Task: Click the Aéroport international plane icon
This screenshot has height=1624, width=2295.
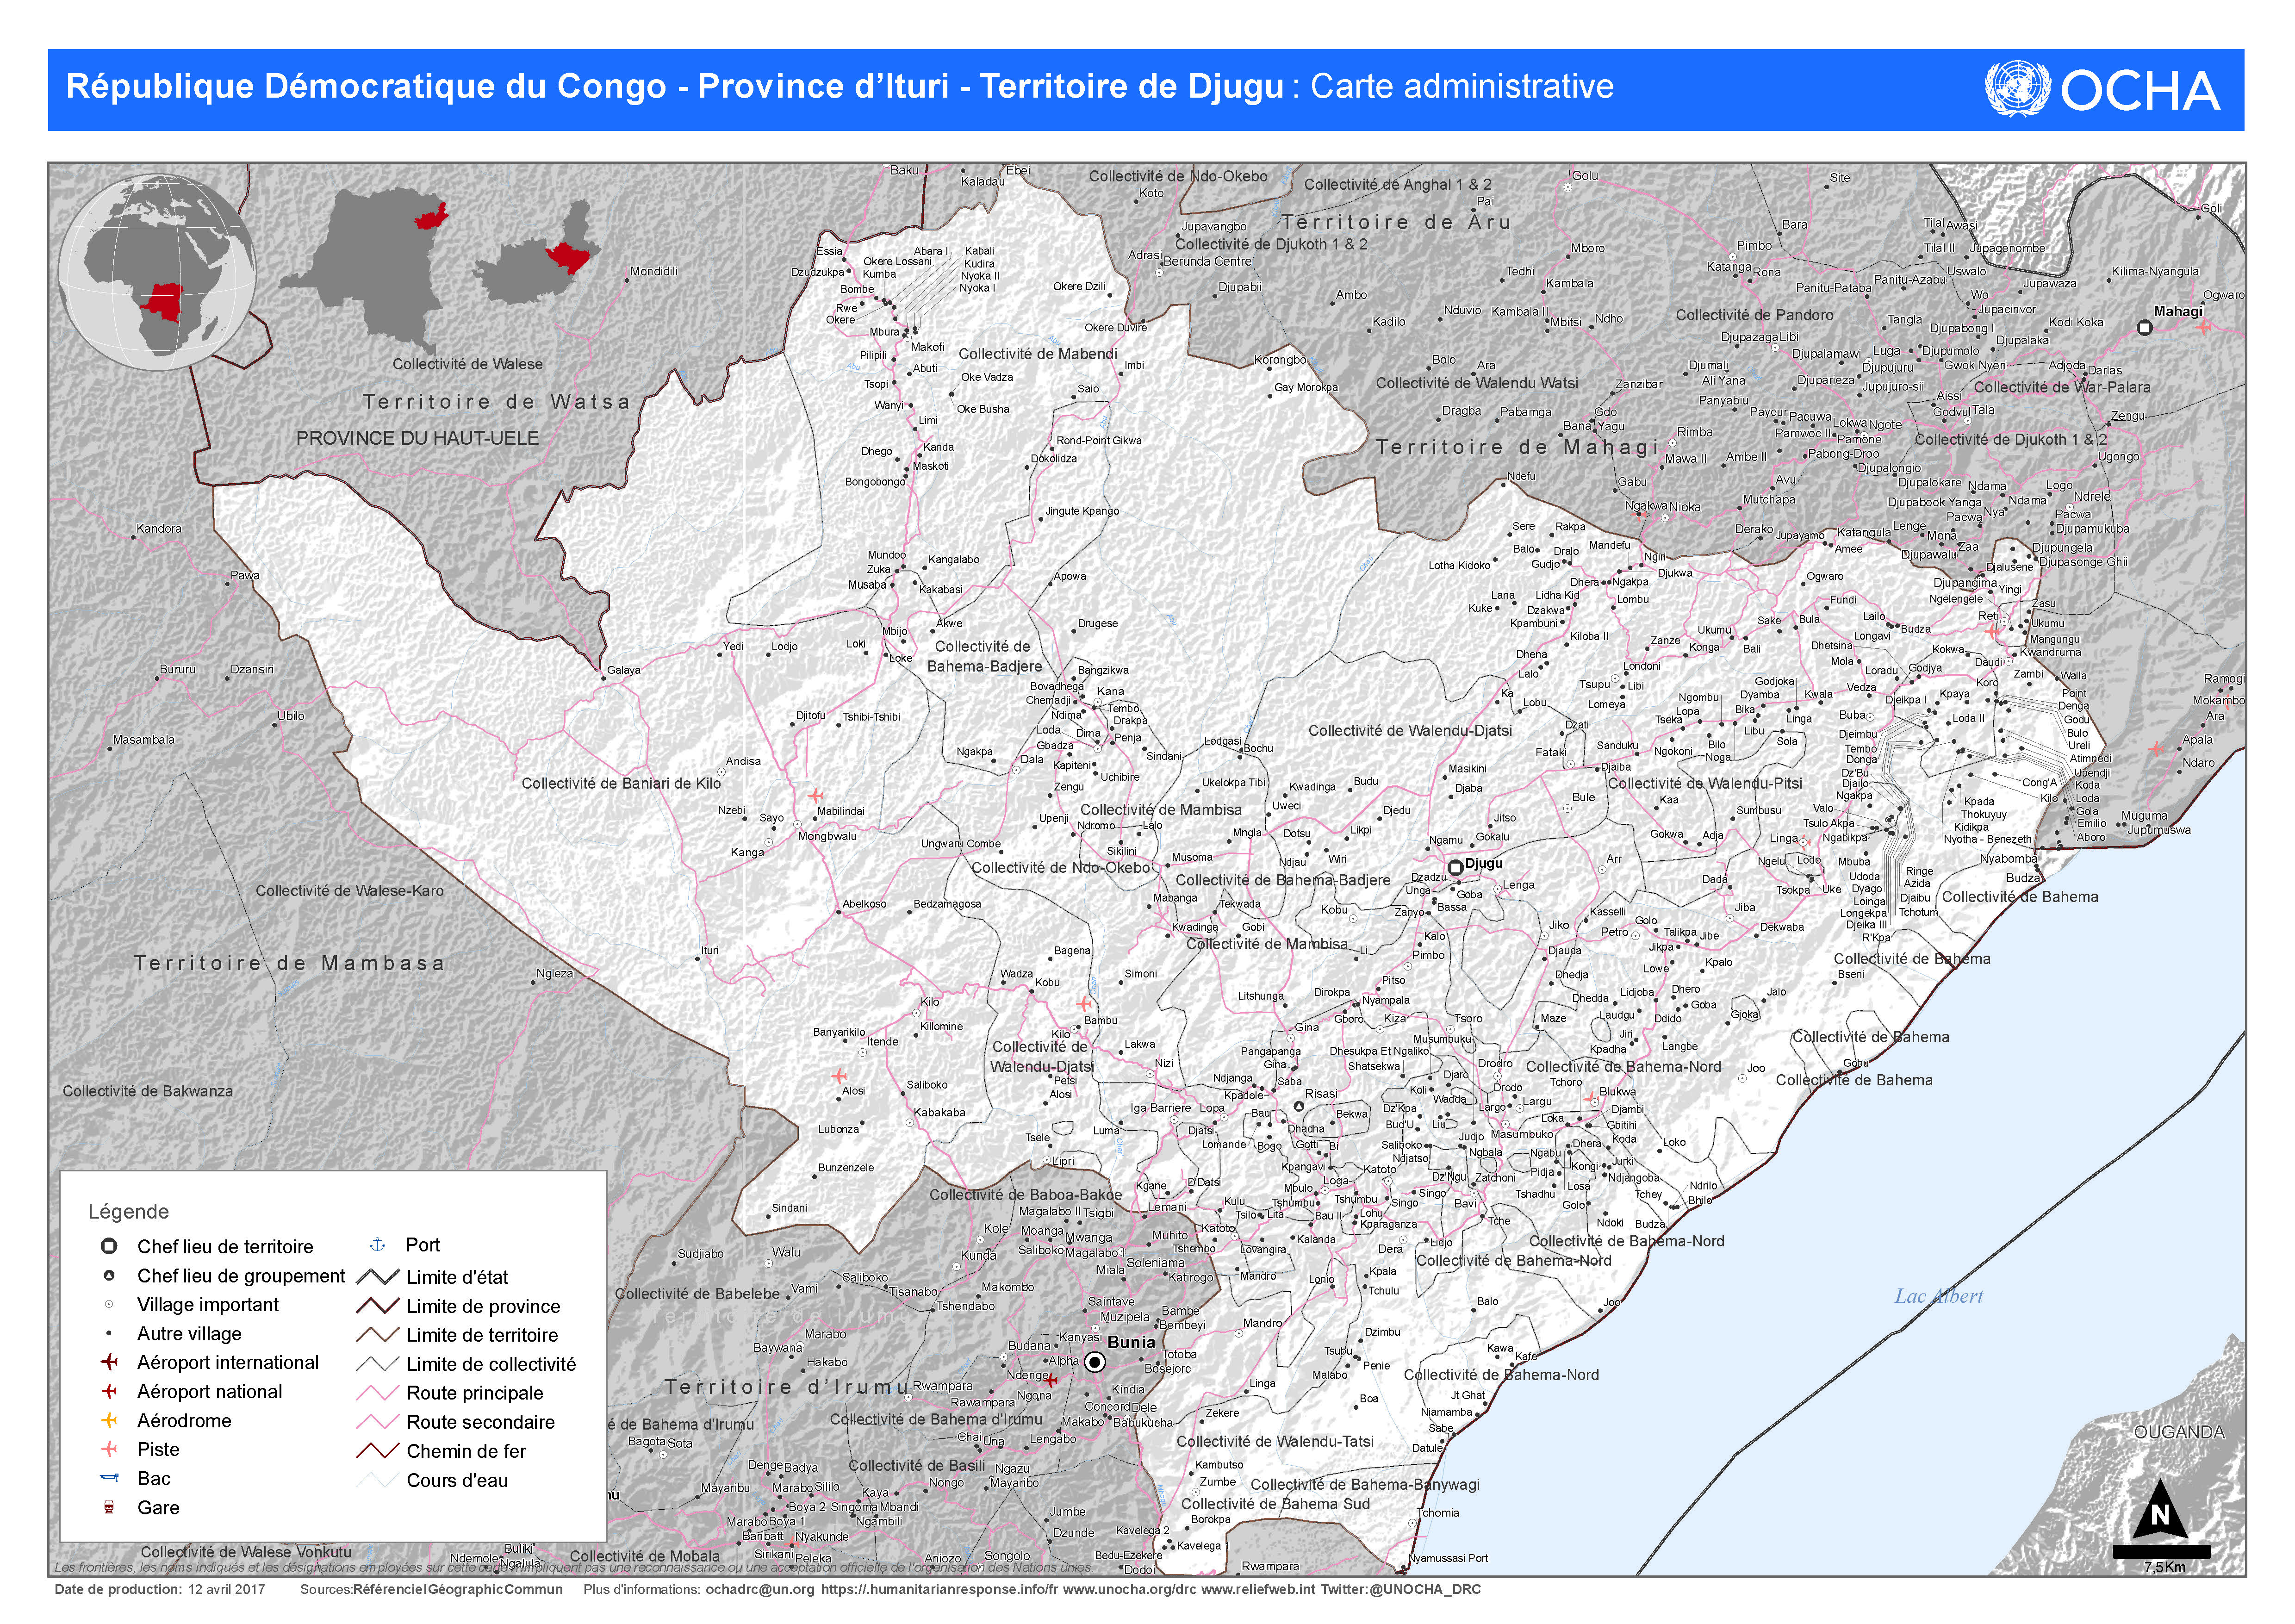Action: point(110,1362)
